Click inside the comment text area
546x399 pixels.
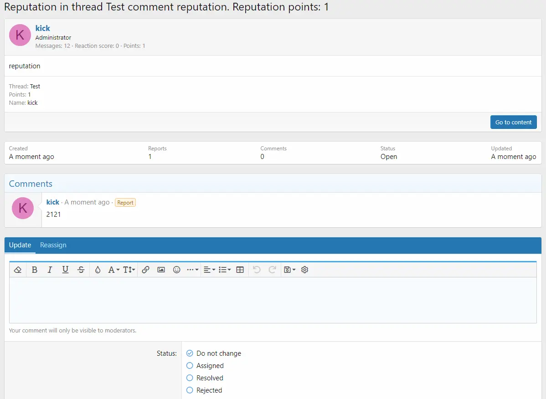pyautogui.click(x=273, y=300)
